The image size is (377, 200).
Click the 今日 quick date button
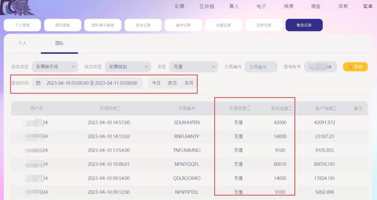pos(156,83)
